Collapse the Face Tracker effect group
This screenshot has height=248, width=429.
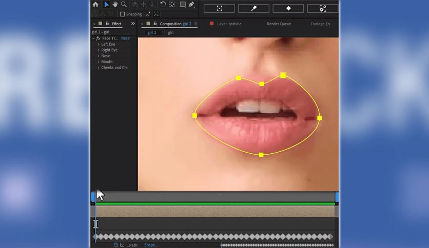[93, 38]
